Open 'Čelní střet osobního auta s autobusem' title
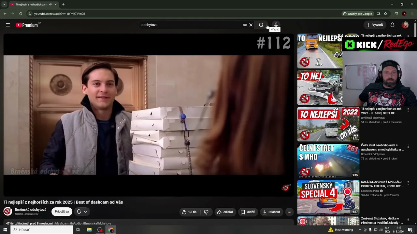This screenshot has height=234, width=417. [x=382, y=148]
